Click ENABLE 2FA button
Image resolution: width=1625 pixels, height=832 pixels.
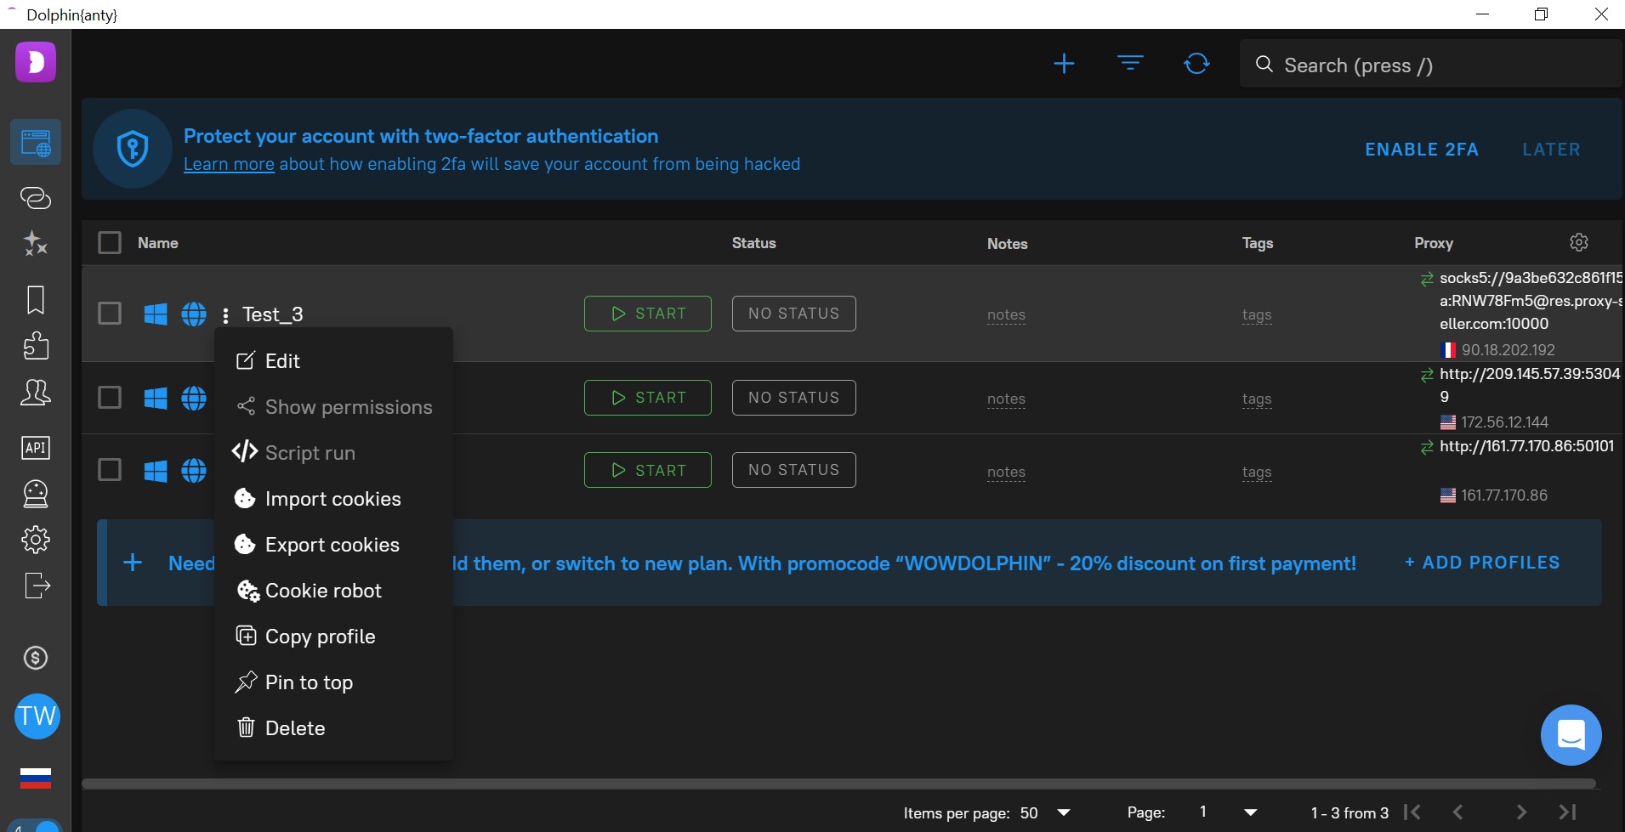[x=1422, y=150]
